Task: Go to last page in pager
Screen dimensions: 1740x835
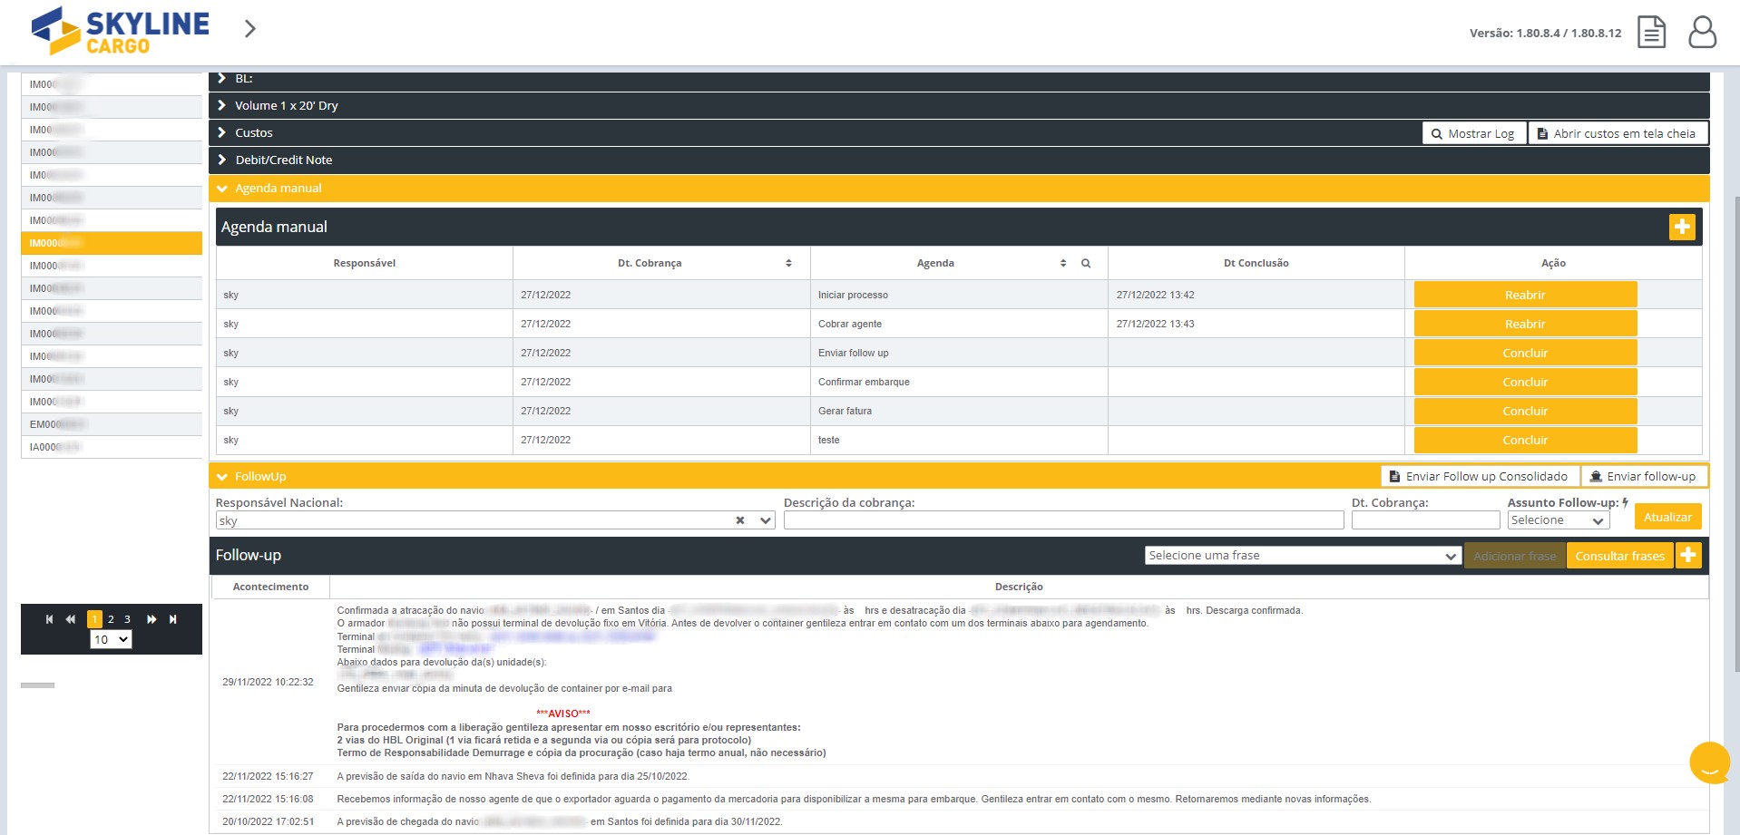Action: (x=172, y=619)
